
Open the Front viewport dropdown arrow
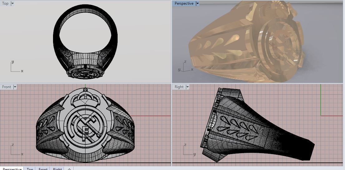coord(15,87)
